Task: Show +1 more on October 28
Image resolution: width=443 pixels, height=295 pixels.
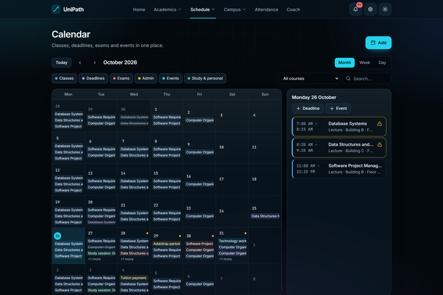Action: [127, 259]
